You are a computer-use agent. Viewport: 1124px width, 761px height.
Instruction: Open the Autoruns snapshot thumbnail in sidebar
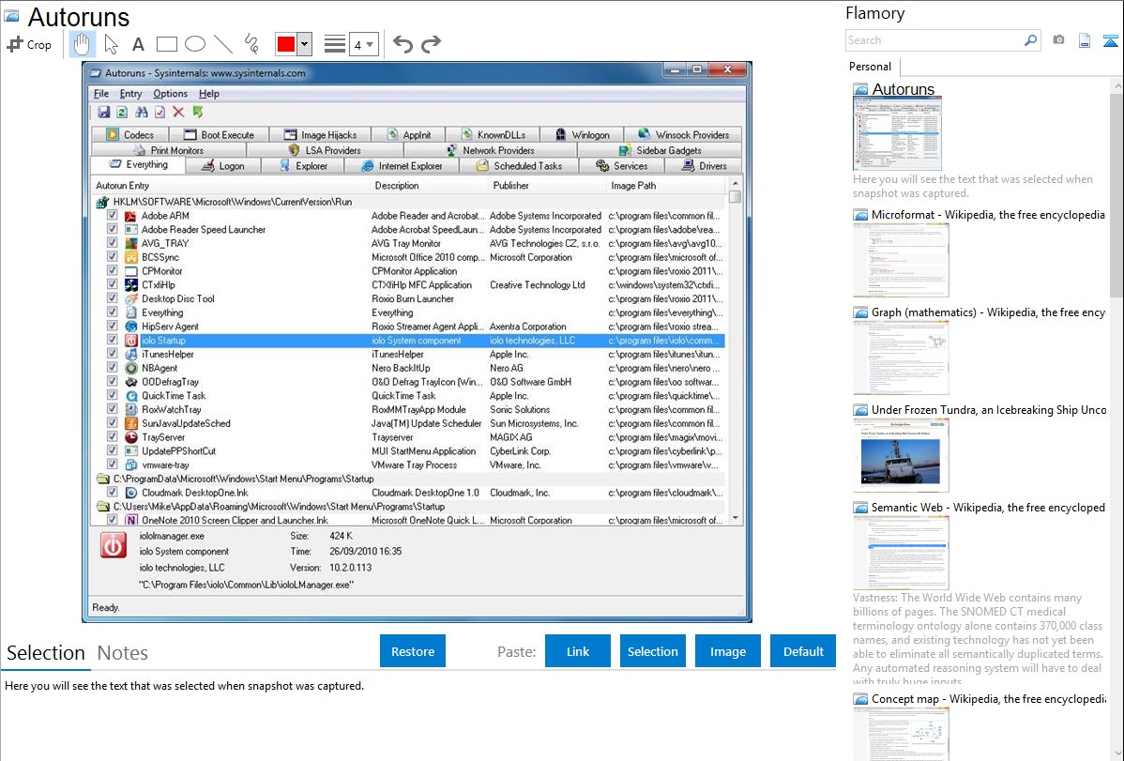point(897,133)
